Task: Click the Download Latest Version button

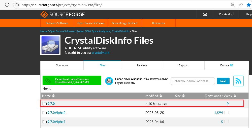Action: (x=72, y=80)
